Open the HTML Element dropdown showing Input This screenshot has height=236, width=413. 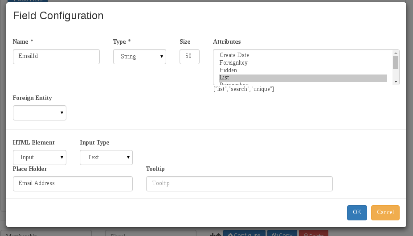[x=40, y=157]
